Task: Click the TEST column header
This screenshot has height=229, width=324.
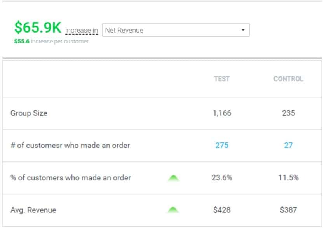Action: tap(222, 79)
